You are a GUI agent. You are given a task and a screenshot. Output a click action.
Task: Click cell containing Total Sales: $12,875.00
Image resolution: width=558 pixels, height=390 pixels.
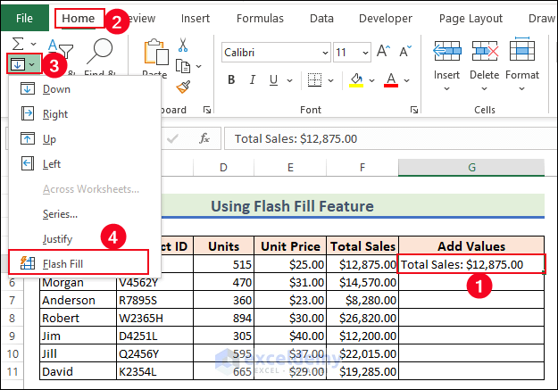[471, 264]
